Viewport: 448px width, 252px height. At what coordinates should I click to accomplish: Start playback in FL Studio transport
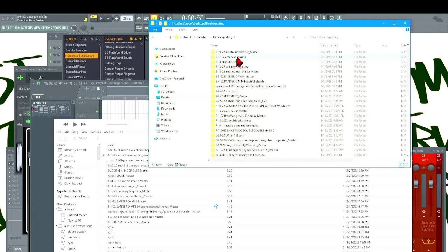pyautogui.click(x=101, y=19)
